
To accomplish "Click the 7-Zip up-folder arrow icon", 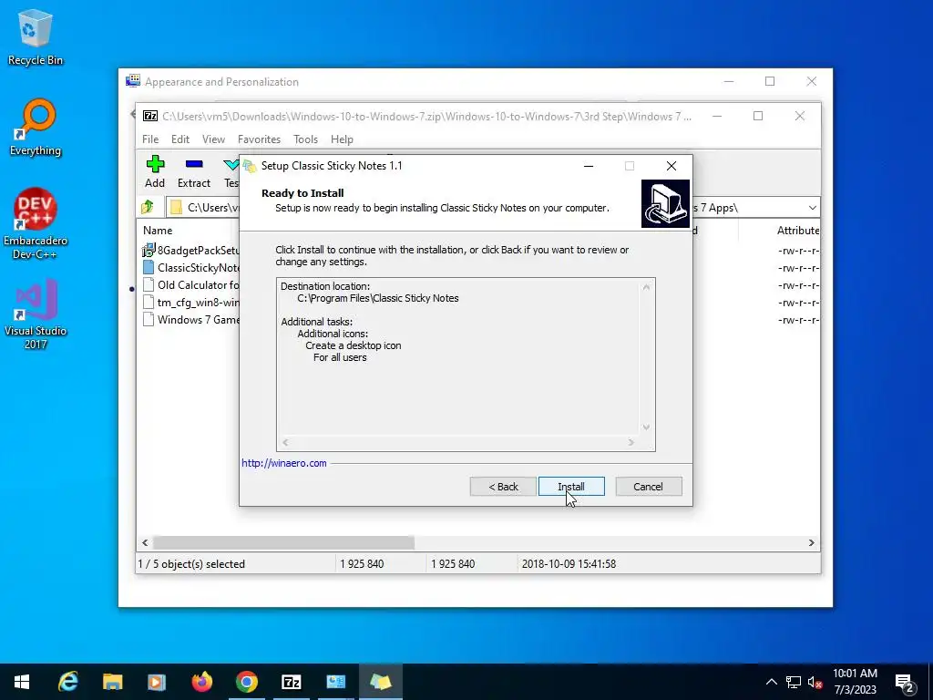I will tap(148, 207).
